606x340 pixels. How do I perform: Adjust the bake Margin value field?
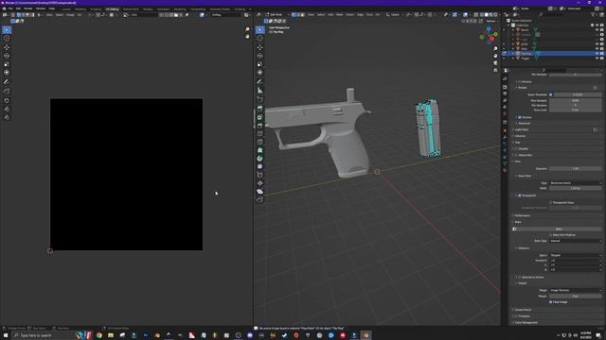tap(576, 296)
